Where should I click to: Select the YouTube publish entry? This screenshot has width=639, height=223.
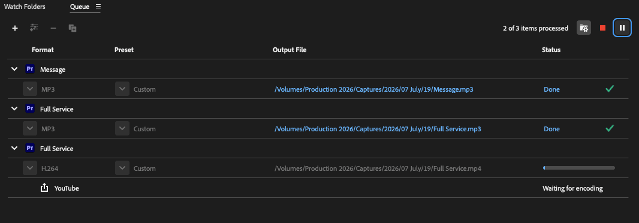67,188
